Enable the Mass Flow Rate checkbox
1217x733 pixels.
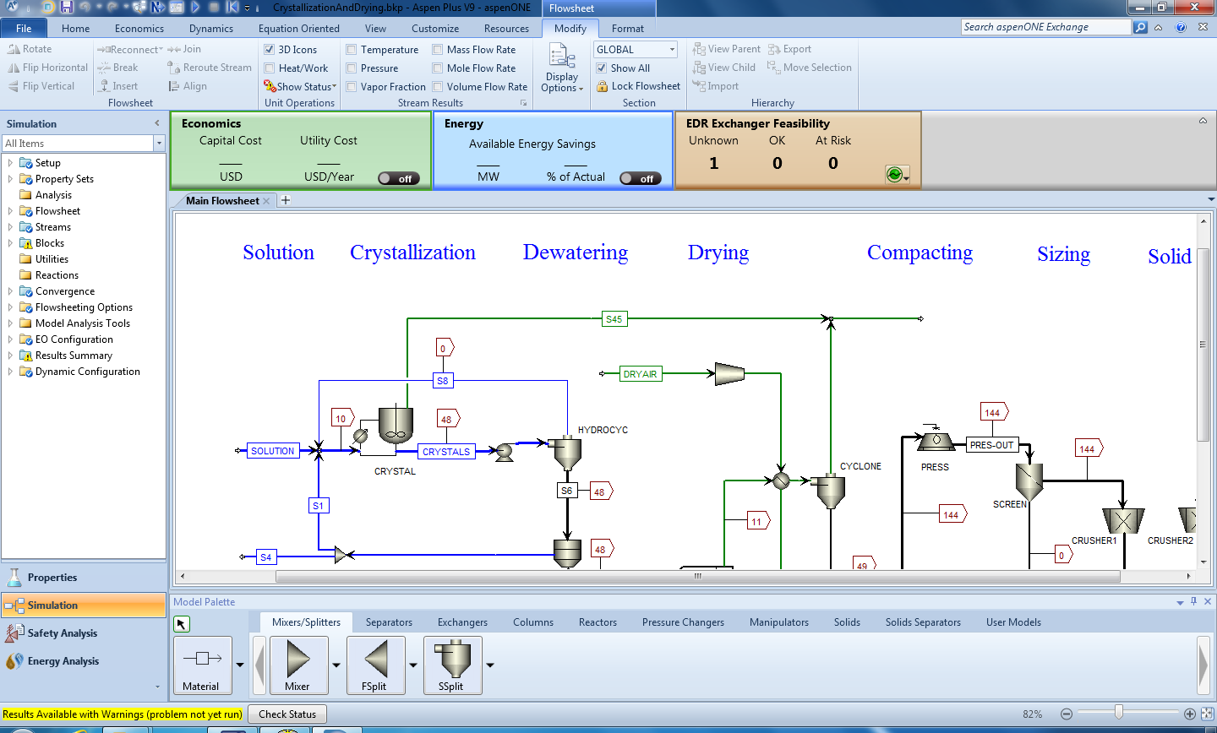(x=438, y=50)
